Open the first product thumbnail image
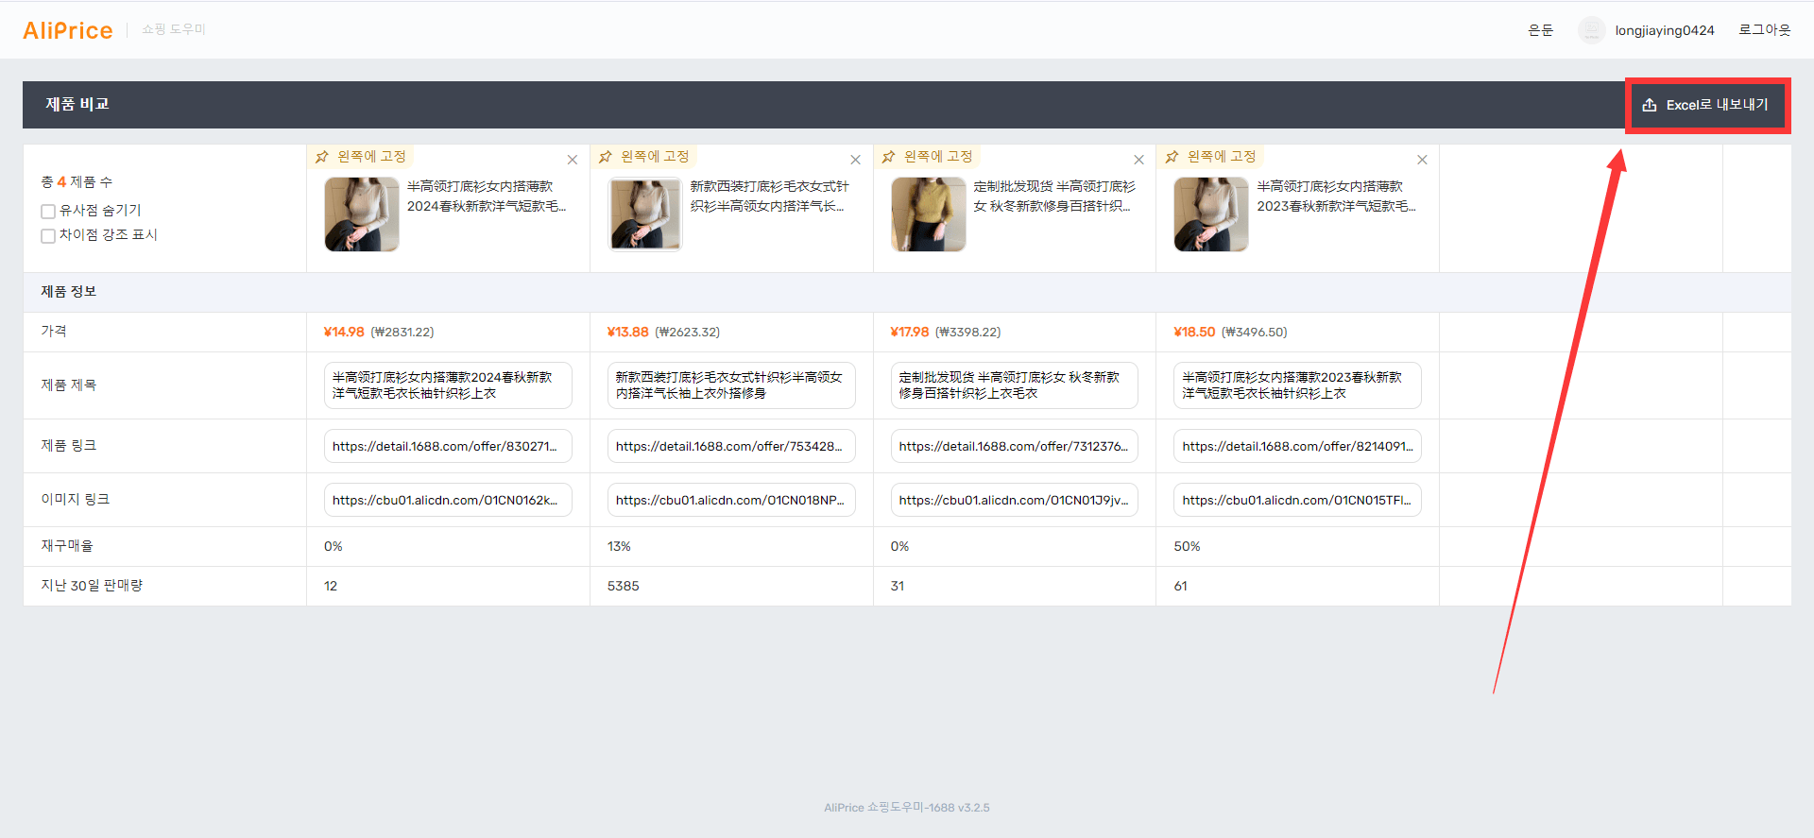Viewport: 1814px width, 838px height. pyautogui.click(x=362, y=214)
